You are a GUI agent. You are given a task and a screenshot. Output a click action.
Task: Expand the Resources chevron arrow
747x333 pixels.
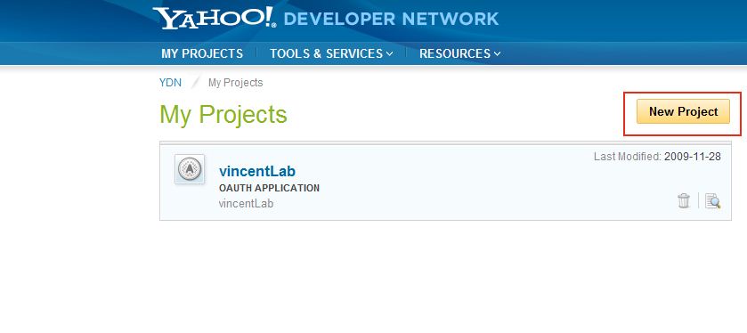click(x=497, y=53)
